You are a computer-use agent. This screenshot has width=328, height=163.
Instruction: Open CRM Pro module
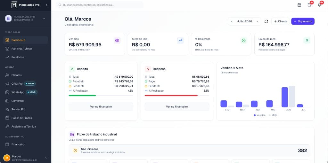(x=26, y=84)
